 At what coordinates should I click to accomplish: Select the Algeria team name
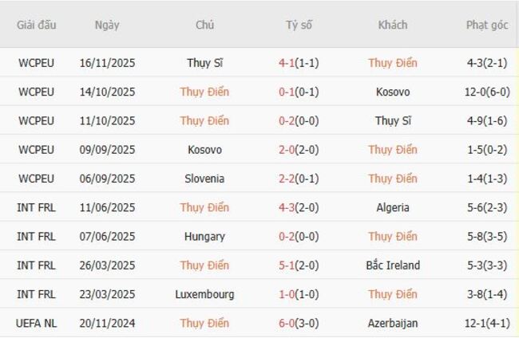[x=393, y=207]
